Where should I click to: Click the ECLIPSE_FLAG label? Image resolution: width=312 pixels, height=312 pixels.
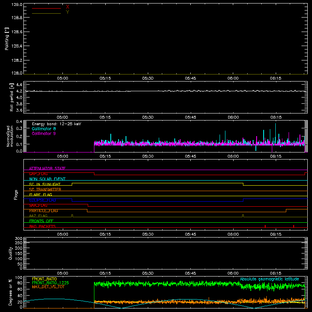[x=43, y=200]
